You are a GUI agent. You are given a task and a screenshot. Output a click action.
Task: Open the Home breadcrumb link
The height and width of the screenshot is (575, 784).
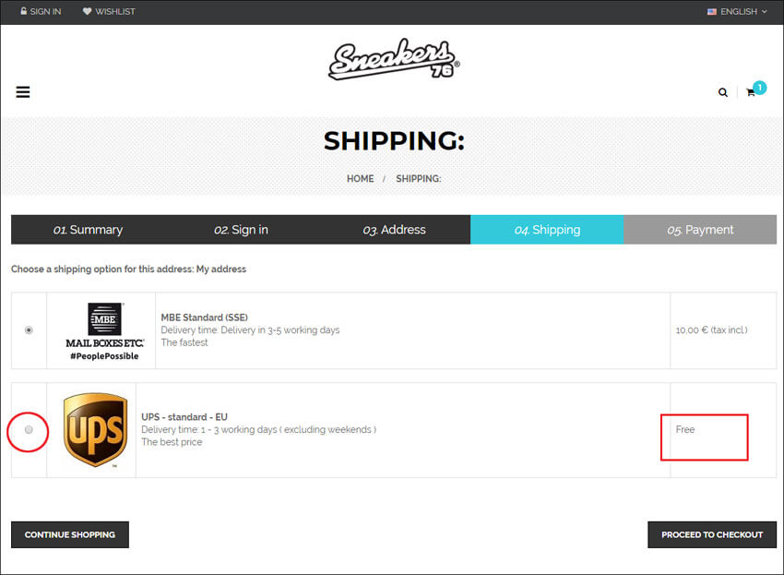(x=360, y=179)
